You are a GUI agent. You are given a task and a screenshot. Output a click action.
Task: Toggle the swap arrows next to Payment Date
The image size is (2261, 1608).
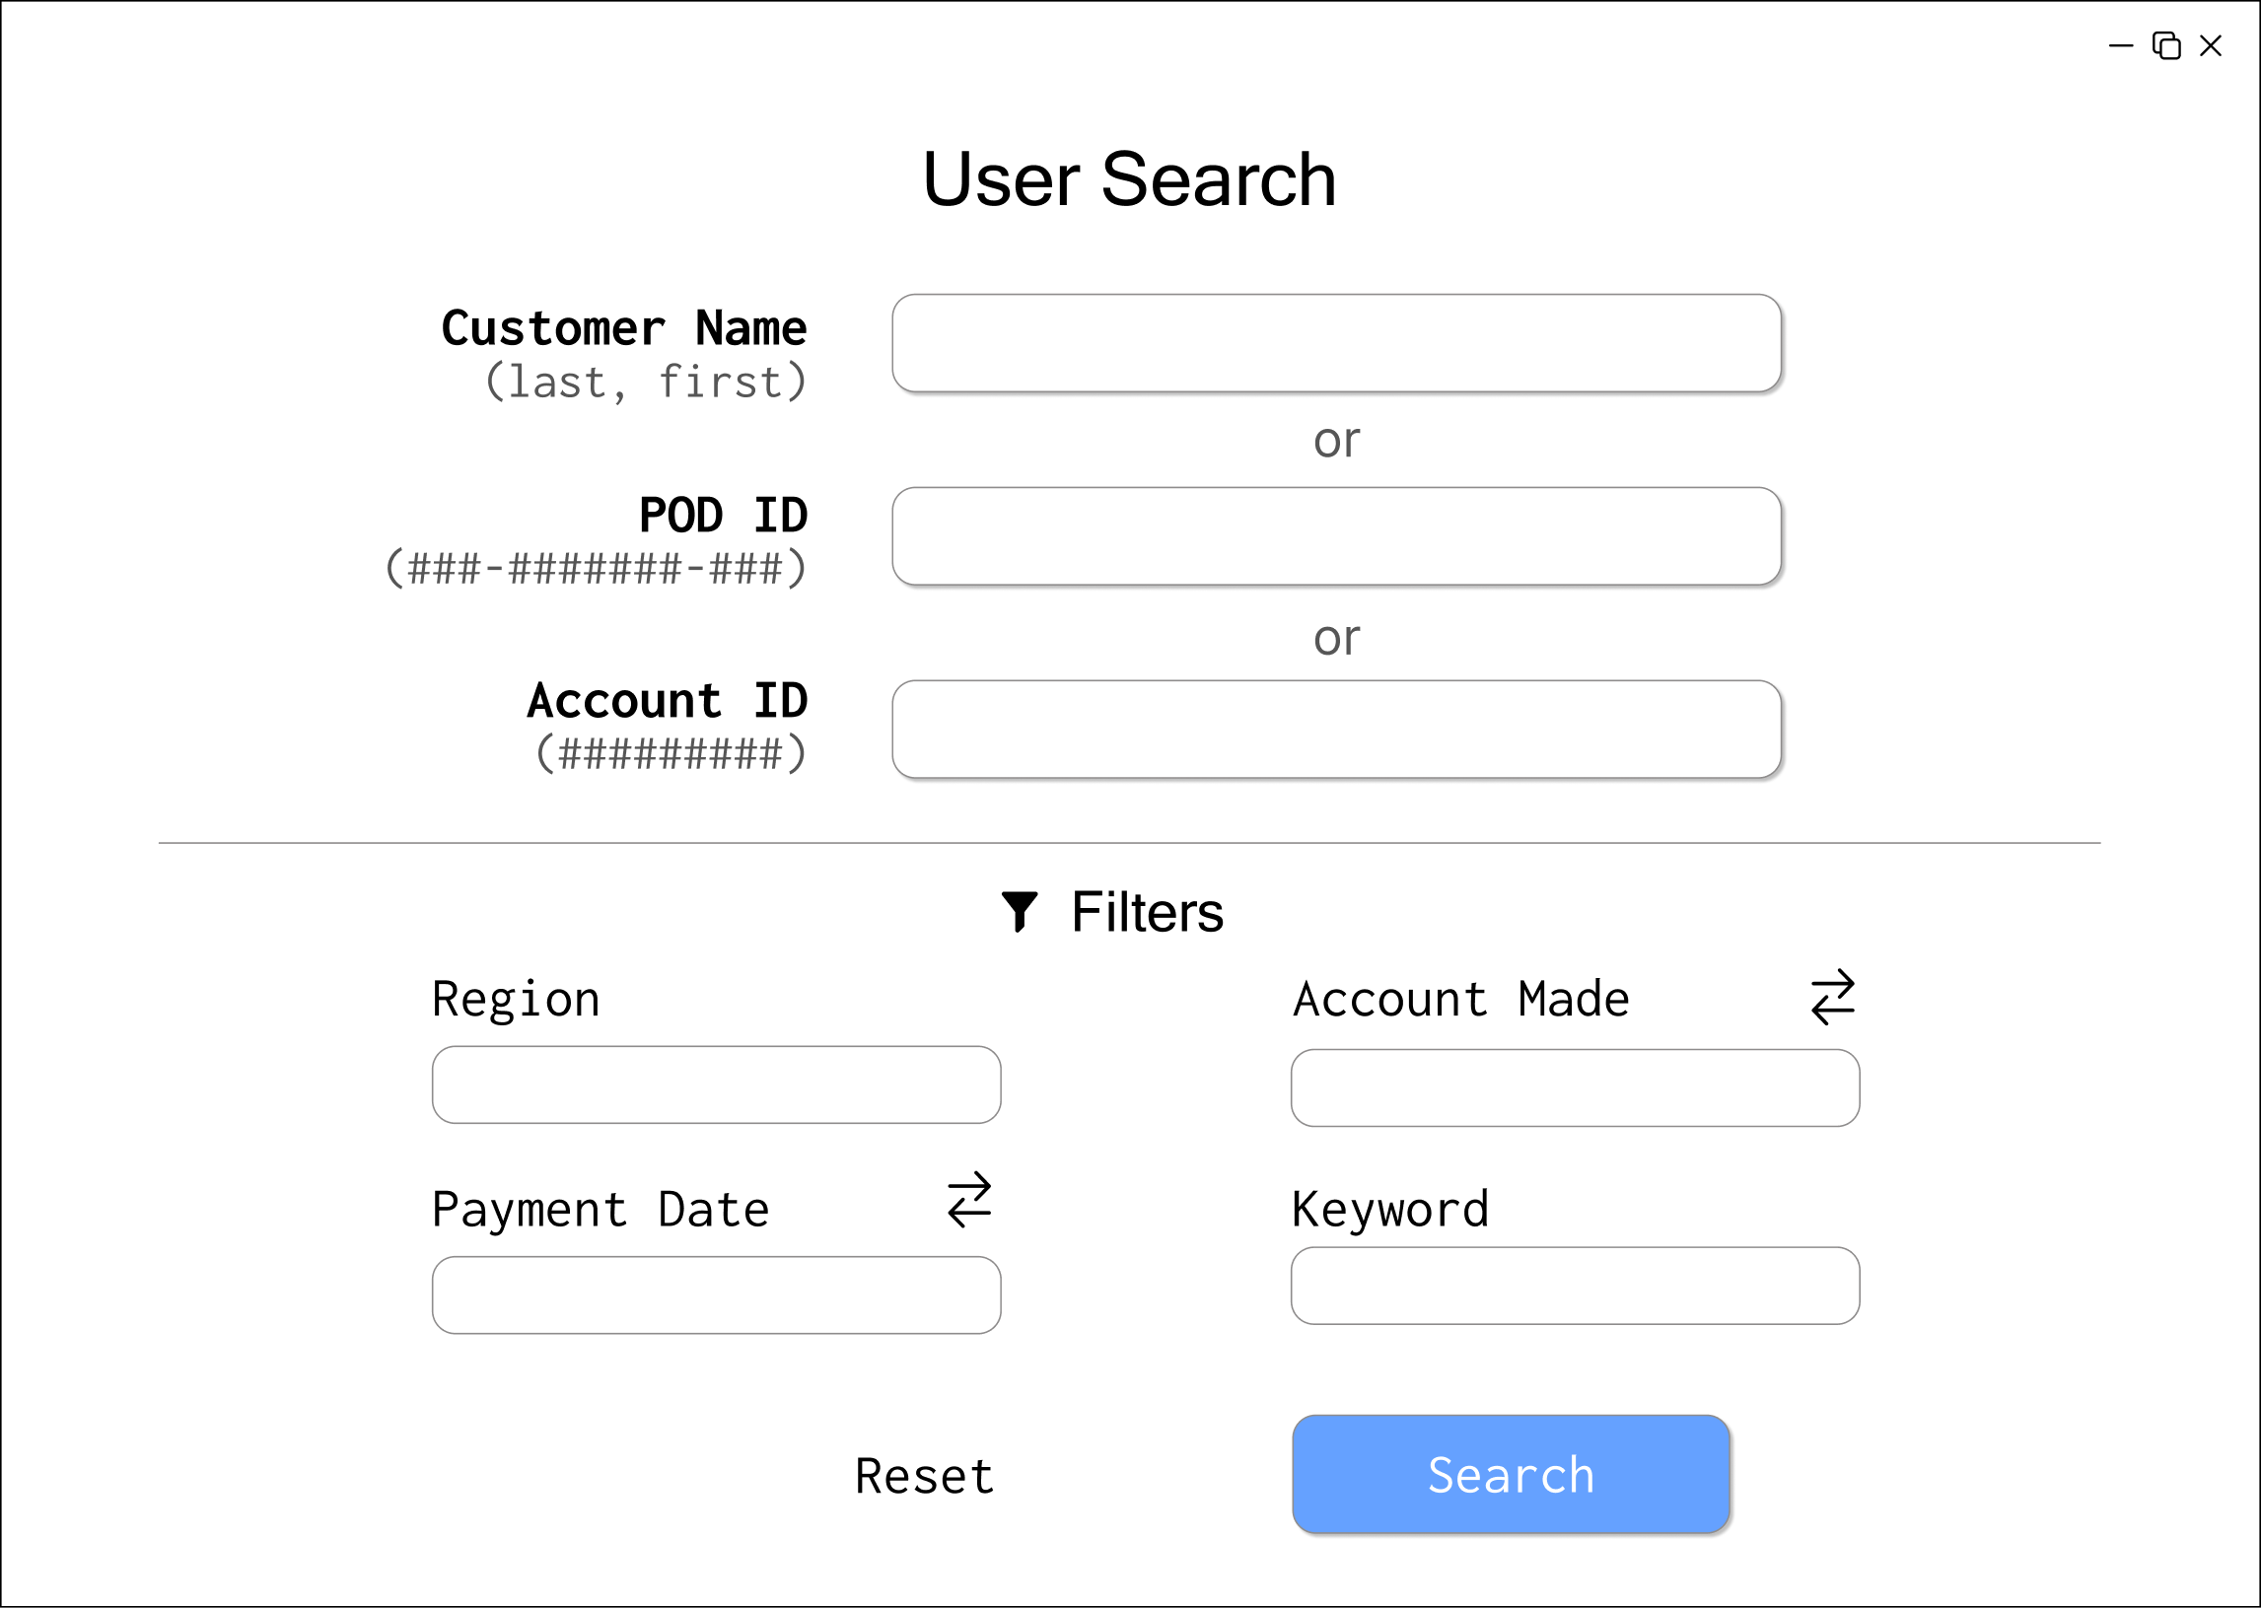pyautogui.click(x=968, y=1200)
